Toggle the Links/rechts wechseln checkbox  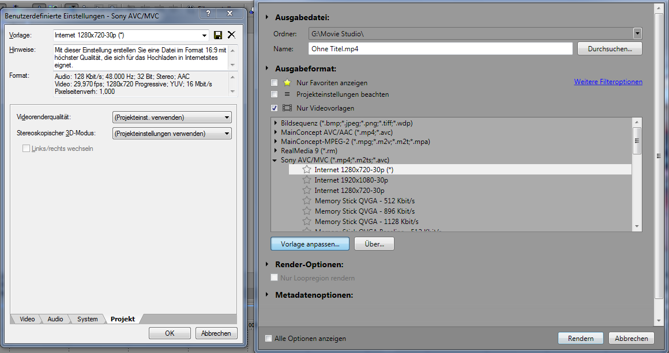pos(26,148)
